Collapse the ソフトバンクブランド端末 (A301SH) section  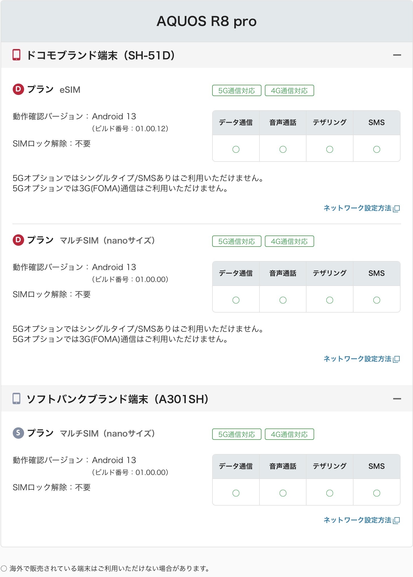point(397,399)
